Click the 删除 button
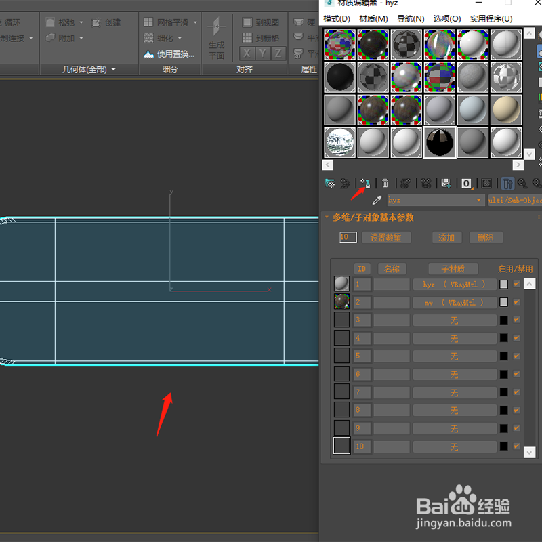This screenshot has height=542, width=542. tap(486, 238)
